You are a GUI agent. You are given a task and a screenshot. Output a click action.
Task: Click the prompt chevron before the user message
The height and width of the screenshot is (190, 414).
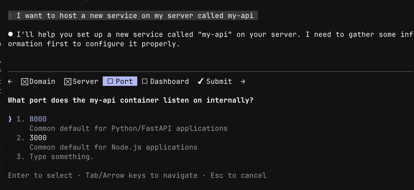10,16
